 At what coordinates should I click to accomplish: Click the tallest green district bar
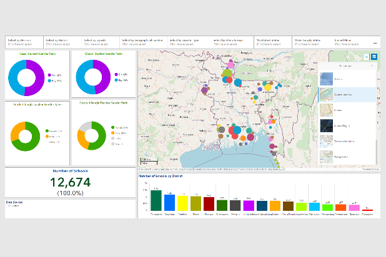point(156,200)
